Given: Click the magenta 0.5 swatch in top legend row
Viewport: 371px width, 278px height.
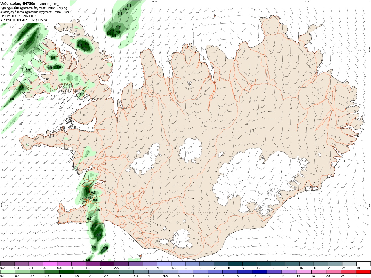Looking at the screenshot, I should (50, 264).
